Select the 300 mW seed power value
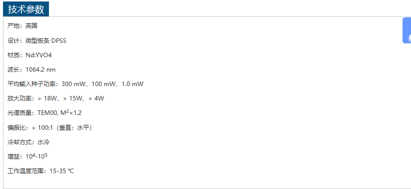 [72, 85]
